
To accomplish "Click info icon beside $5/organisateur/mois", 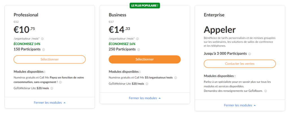I will tap(176, 78).
